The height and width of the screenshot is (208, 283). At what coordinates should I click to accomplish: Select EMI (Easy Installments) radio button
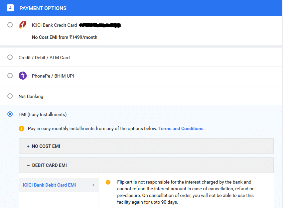10,114
